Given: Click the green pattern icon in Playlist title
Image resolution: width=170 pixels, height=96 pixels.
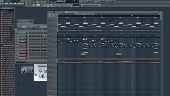Looking at the screenshot, I should point(66,12).
